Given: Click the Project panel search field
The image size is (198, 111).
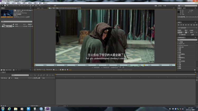Looking at the screenshot, I should 17,22.
